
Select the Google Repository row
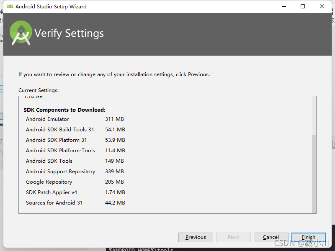(x=75, y=182)
